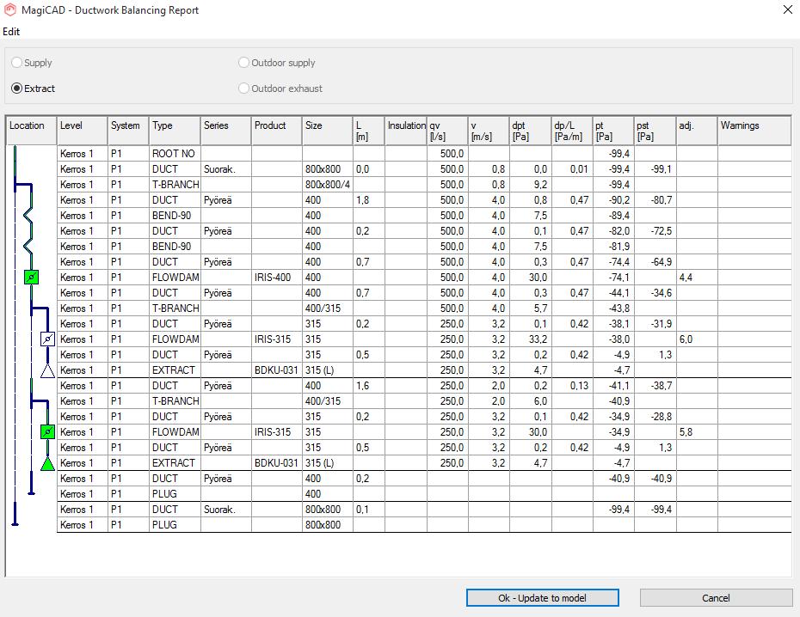The height and width of the screenshot is (617, 800).
Task: Click the Insulation column header
Action: (x=406, y=131)
